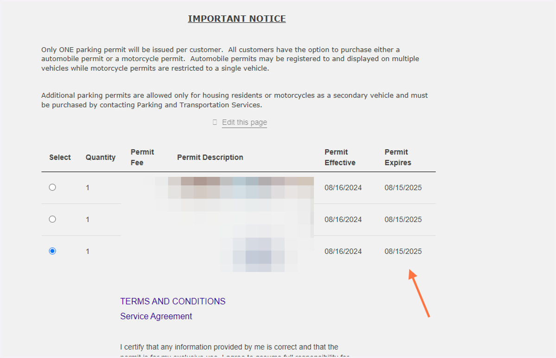Click the Permit Effective column header

(x=340, y=157)
